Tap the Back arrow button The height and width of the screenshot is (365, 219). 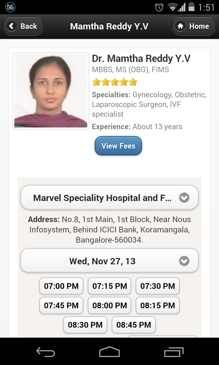pos(23,26)
